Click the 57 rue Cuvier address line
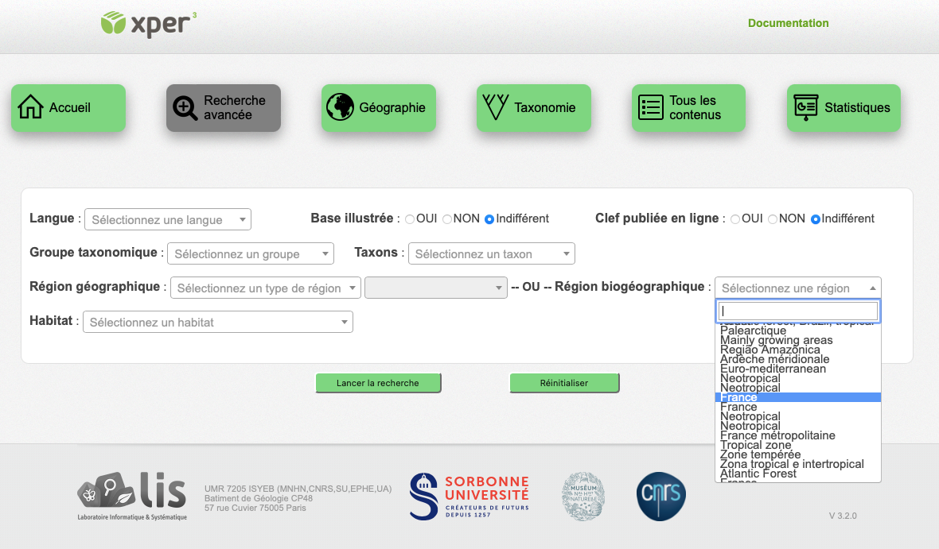Screen dimensions: 939x549 click(255, 508)
